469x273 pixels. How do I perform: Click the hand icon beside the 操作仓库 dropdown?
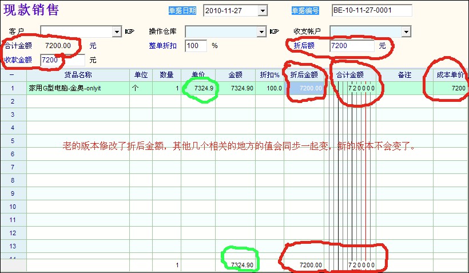[x=274, y=31]
